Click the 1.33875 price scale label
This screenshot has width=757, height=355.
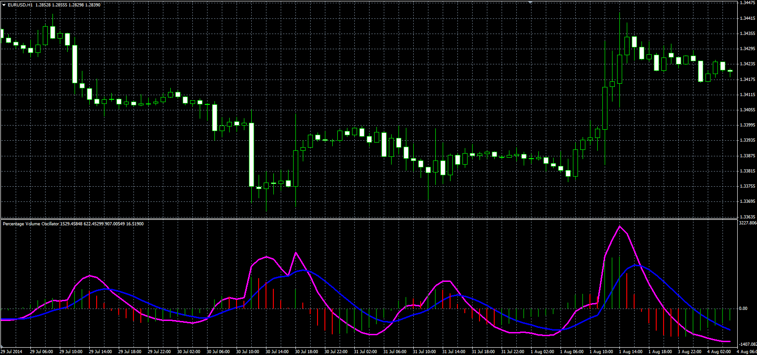[x=747, y=156]
